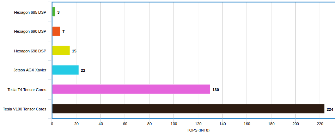Viewport: 335px width, 134px height.
Task: Click the value label 7
Action: (63, 32)
